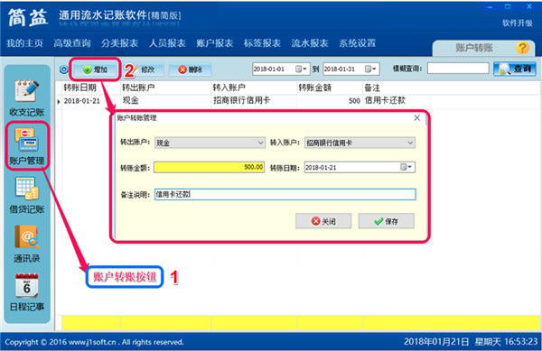Screen dimensions: 542x351
Task: Click the 修改 edit toolbar button
Action: click(x=145, y=69)
